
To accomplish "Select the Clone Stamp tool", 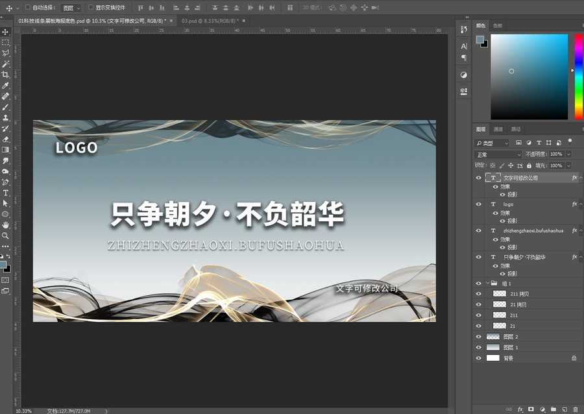I will point(6,117).
